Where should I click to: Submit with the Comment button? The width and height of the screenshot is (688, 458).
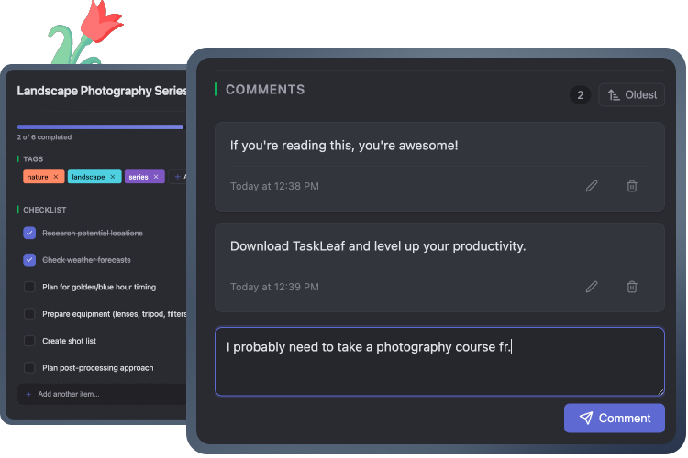(614, 418)
